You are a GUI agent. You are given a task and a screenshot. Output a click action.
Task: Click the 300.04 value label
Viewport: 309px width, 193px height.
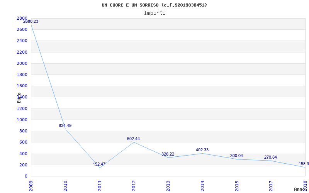coord(236,156)
